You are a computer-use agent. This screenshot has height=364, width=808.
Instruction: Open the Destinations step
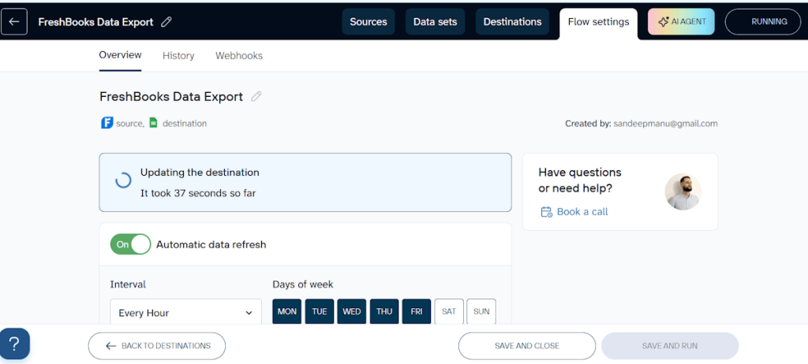pyautogui.click(x=512, y=21)
